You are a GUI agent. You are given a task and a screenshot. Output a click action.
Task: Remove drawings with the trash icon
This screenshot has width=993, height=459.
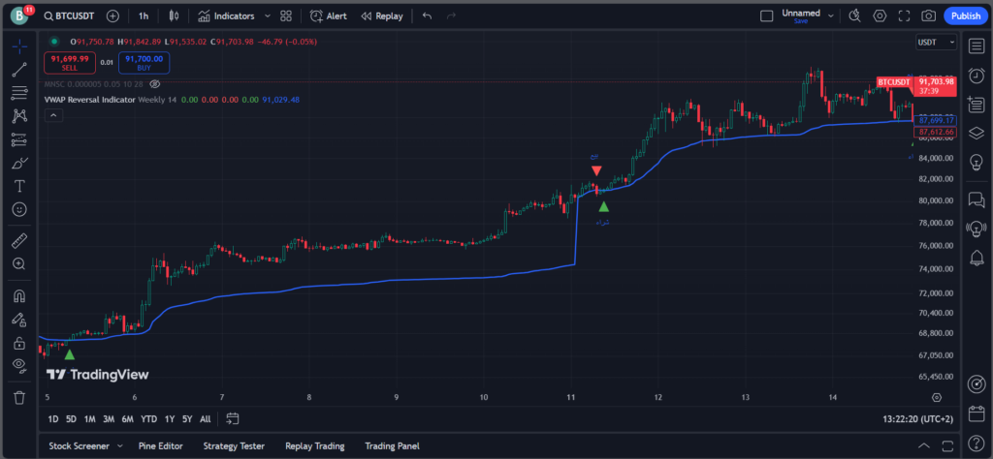(19, 398)
